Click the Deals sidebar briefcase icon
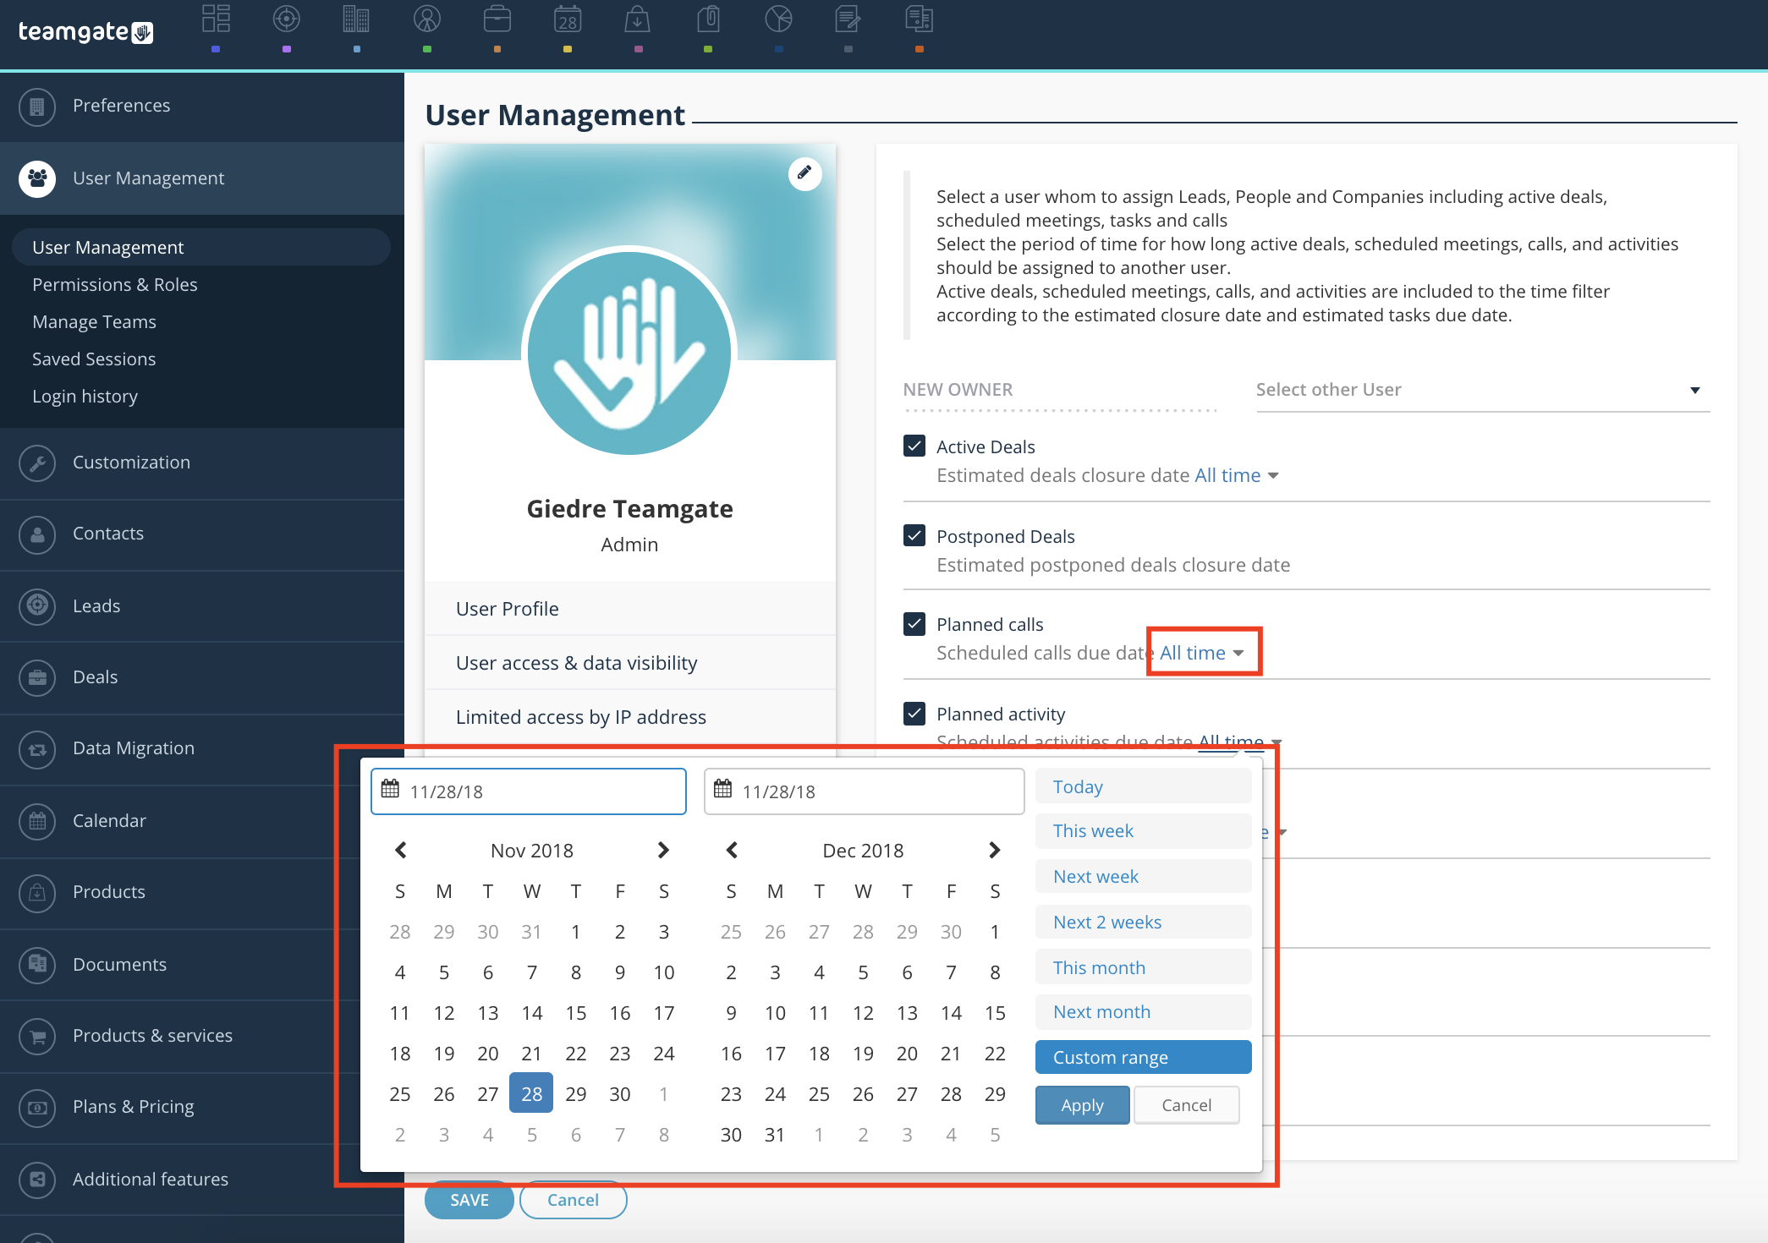Screen dimensions: 1768x1243 37,677
